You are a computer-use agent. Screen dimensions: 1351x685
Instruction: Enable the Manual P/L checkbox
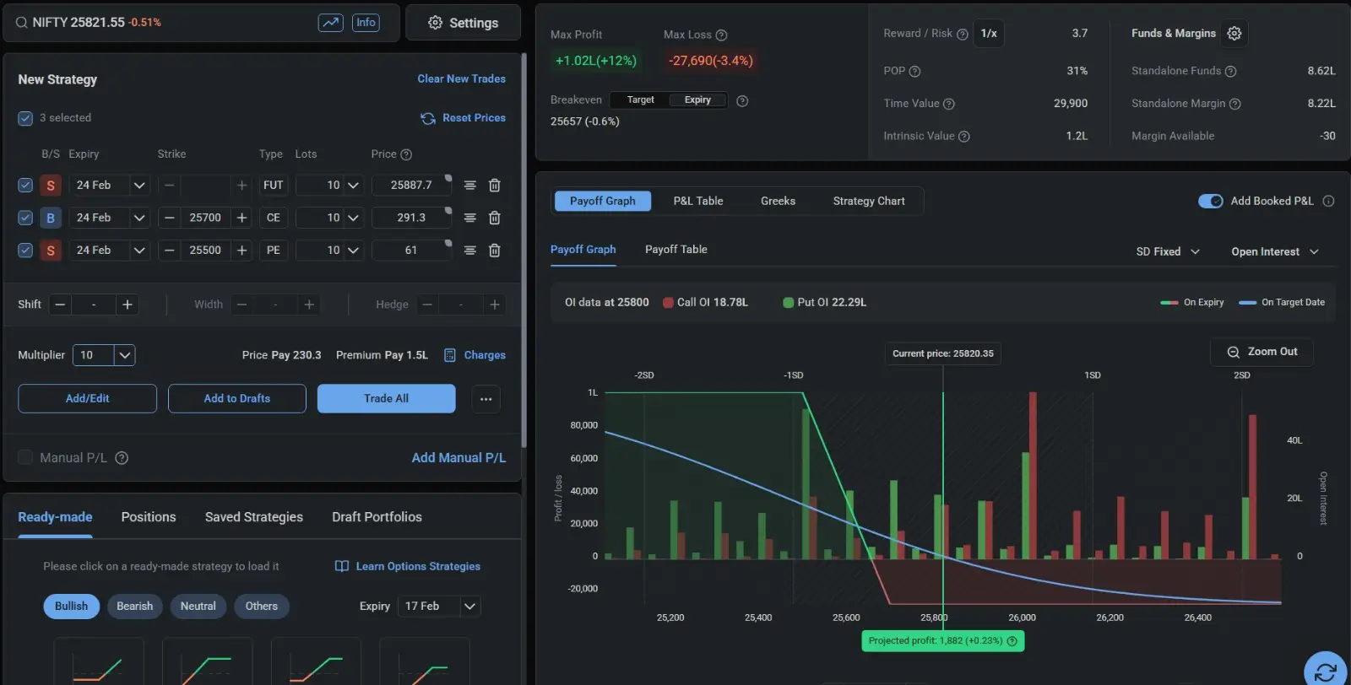[x=25, y=457]
